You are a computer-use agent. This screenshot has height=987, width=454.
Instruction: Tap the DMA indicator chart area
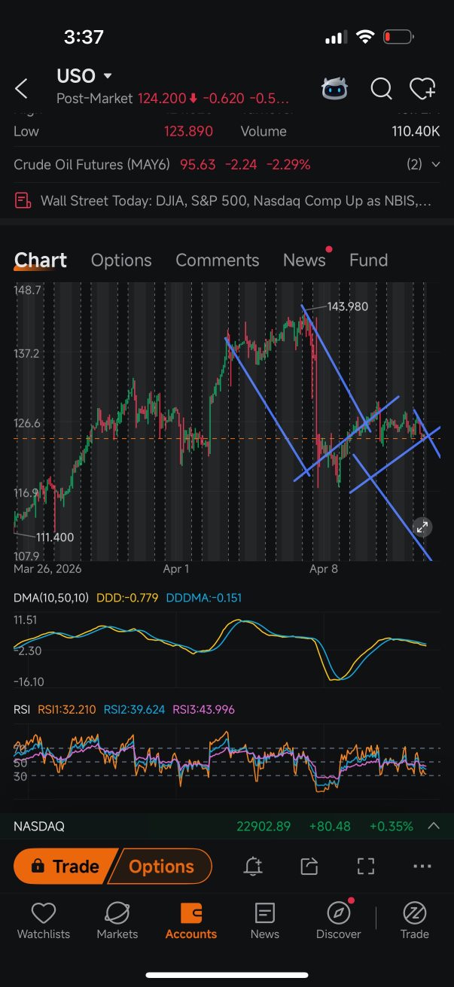pyautogui.click(x=227, y=650)
